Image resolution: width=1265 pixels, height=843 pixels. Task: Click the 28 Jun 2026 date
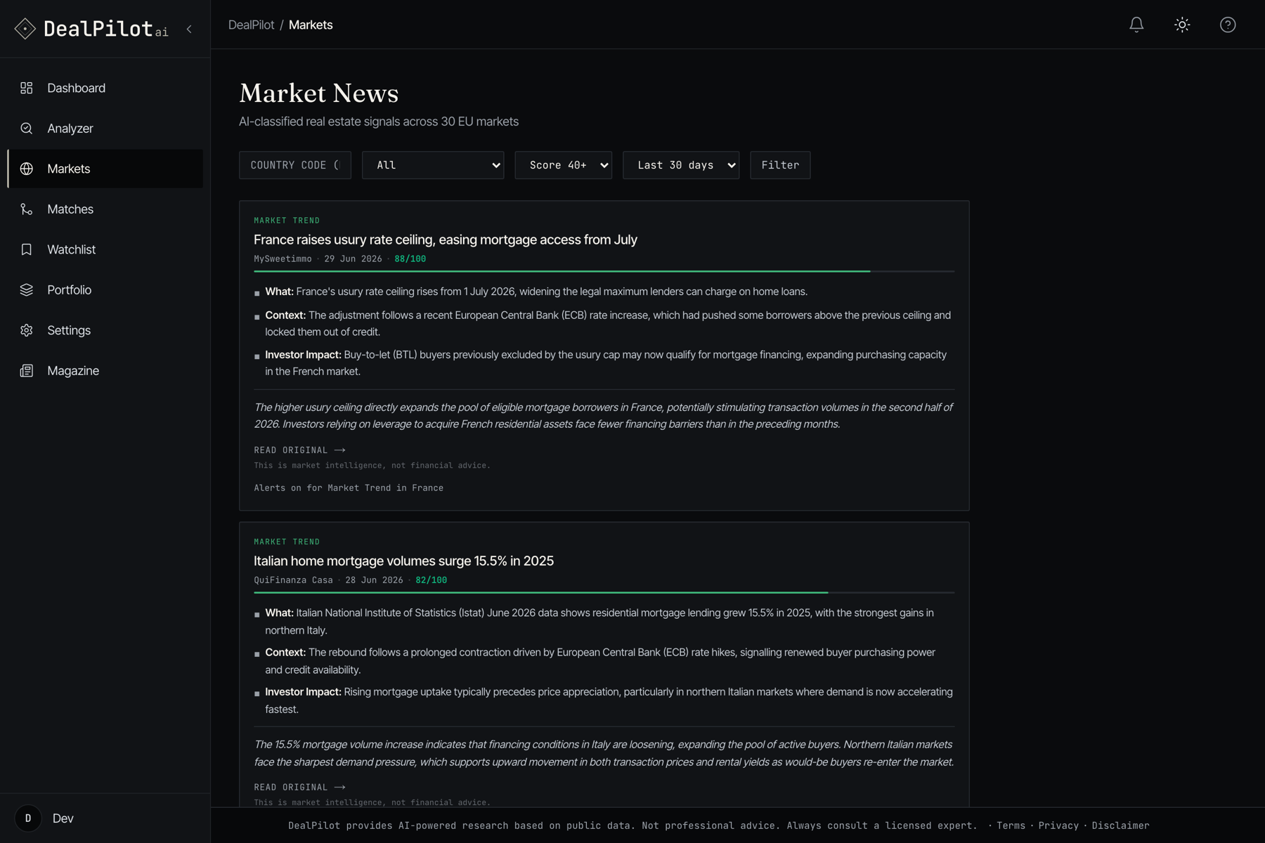[374, 580]
